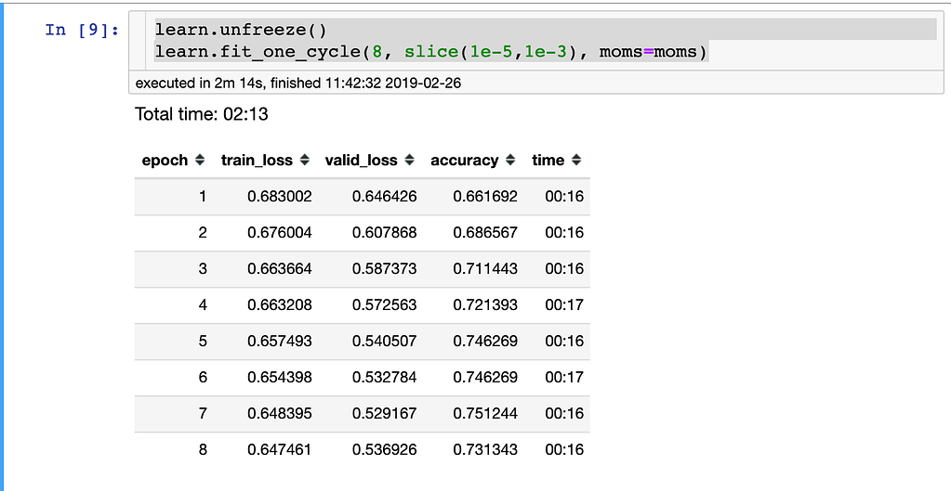
Task: Select the epoch 1 table row
Action: 362,197
